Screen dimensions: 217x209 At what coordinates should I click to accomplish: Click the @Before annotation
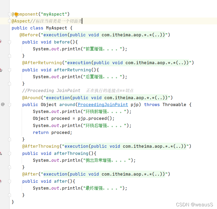29,35
